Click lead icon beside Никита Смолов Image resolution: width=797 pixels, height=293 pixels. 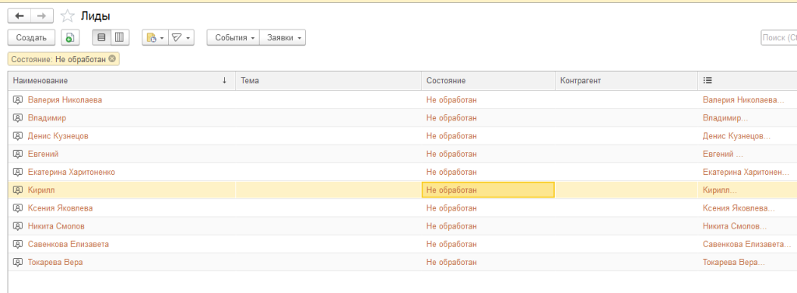(18, 226)
